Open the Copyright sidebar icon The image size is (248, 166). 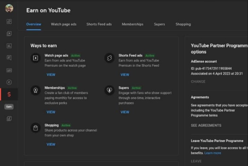tap(9, 82)
